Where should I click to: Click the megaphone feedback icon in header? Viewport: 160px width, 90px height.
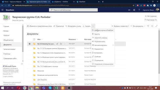pos(129,10)
